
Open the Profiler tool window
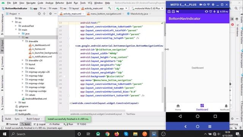[x=55, y=124]
